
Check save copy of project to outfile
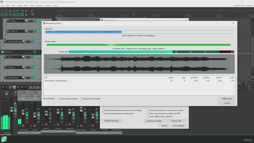(x=148, y=114)
